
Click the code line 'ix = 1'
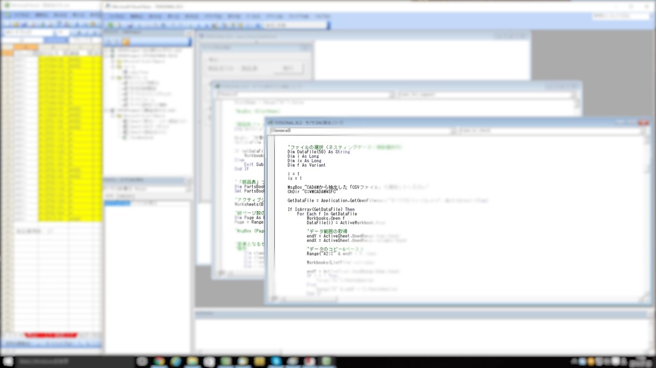(x=295, y=178)
